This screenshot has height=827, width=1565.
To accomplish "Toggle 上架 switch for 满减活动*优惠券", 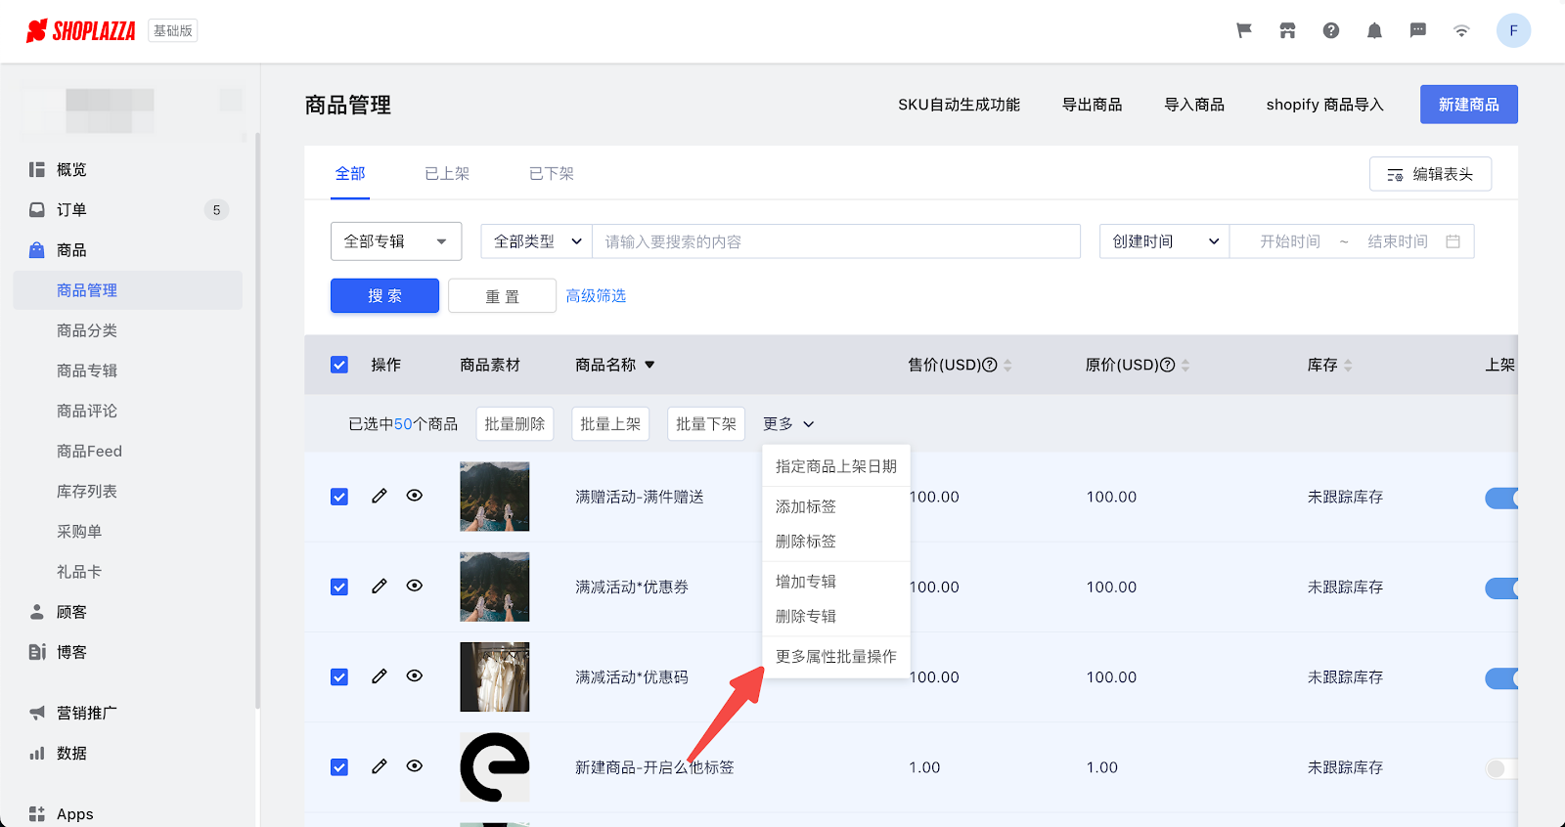I will pos(1501,588).
